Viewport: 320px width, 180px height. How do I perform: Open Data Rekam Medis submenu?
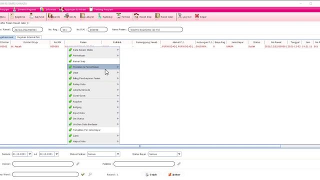[x=93, y=50]
